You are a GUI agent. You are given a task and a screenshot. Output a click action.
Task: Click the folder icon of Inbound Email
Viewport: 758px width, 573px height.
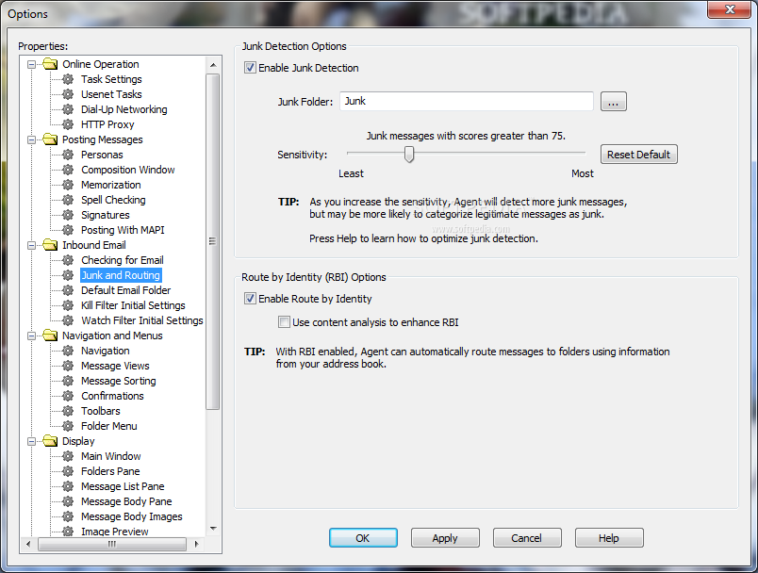point(50,244)
